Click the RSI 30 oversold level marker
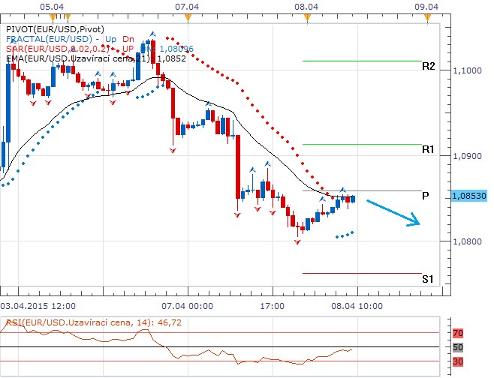Screen dimensions: 494x378 [x=456, y=361]
